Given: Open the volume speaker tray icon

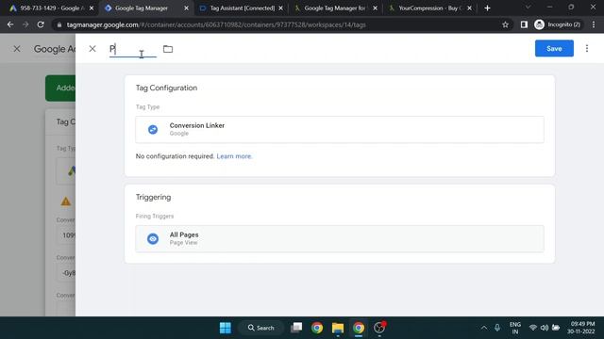Looking at the screenshot, I should pos(545,328).
